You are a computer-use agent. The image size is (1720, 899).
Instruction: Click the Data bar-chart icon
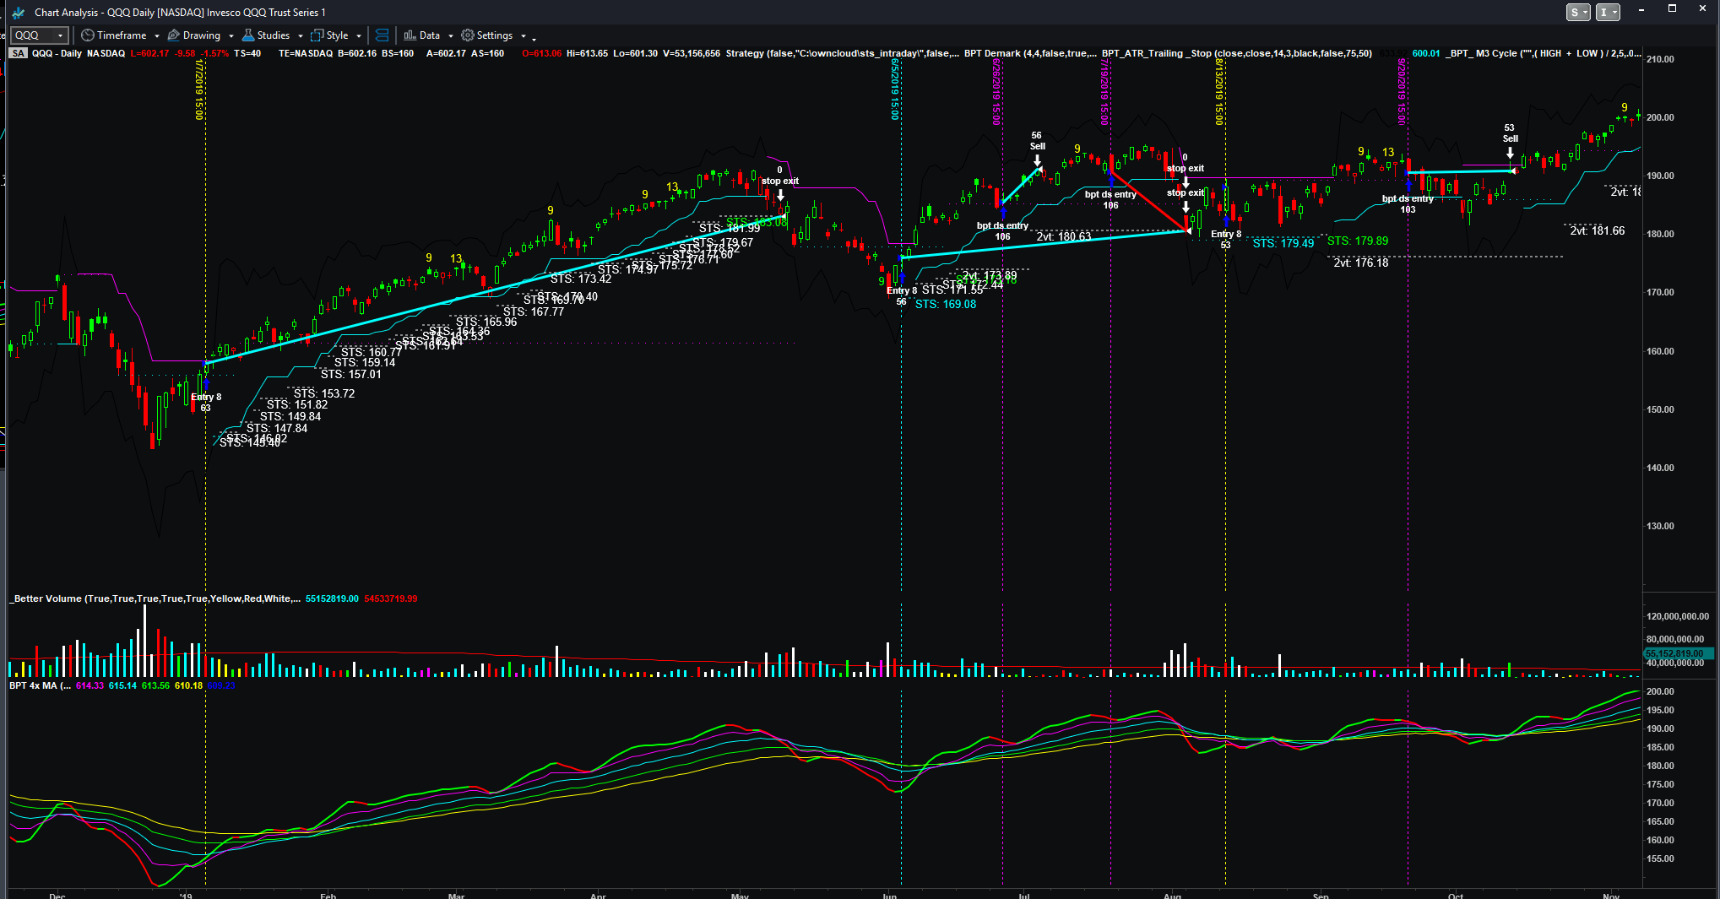(410, 35)
